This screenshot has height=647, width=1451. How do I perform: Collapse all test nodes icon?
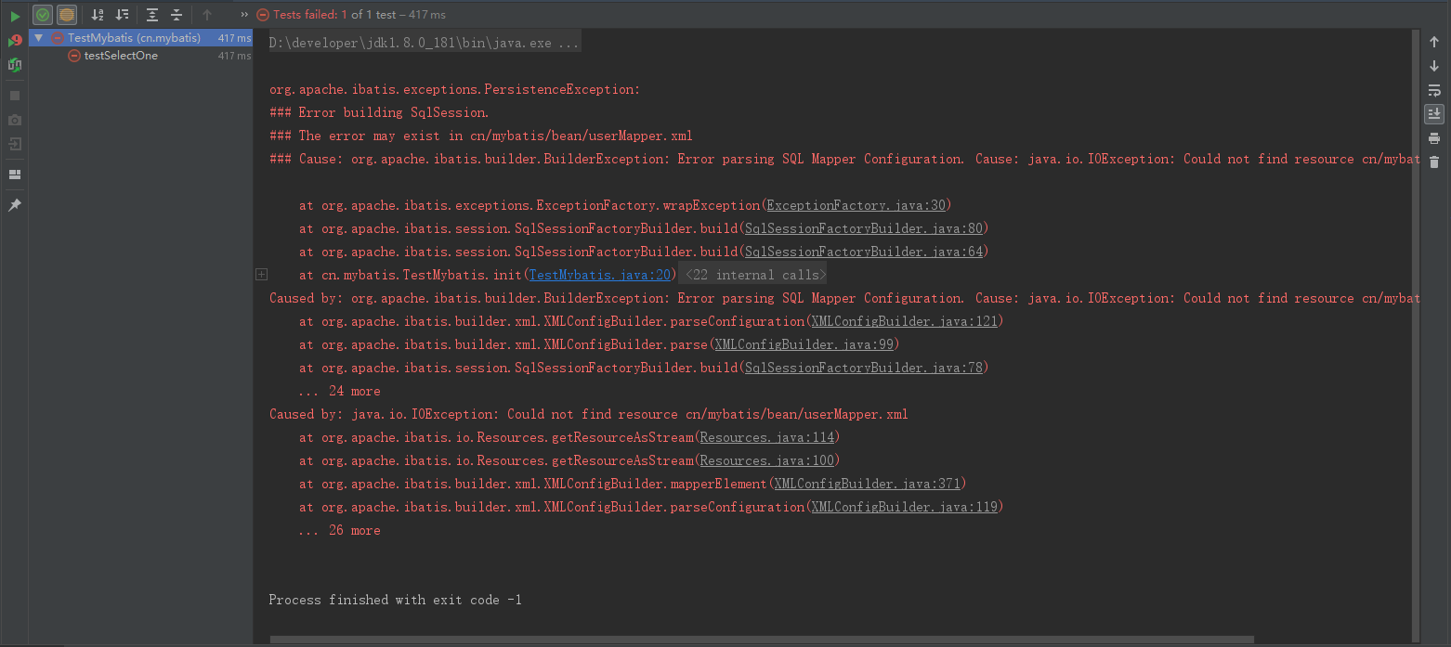(x=176, y=15)
